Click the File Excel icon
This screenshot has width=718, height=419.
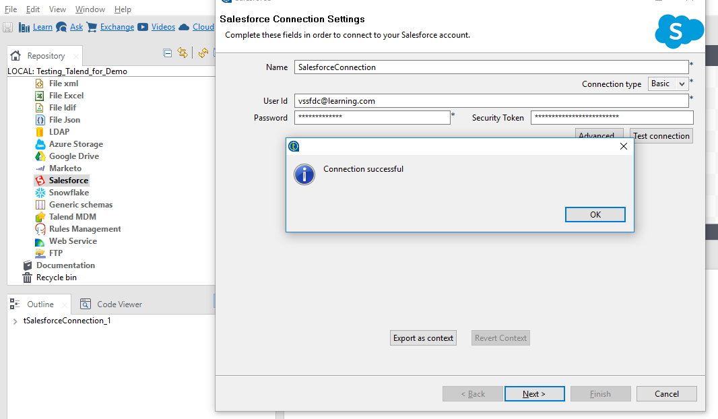[40, 96]
